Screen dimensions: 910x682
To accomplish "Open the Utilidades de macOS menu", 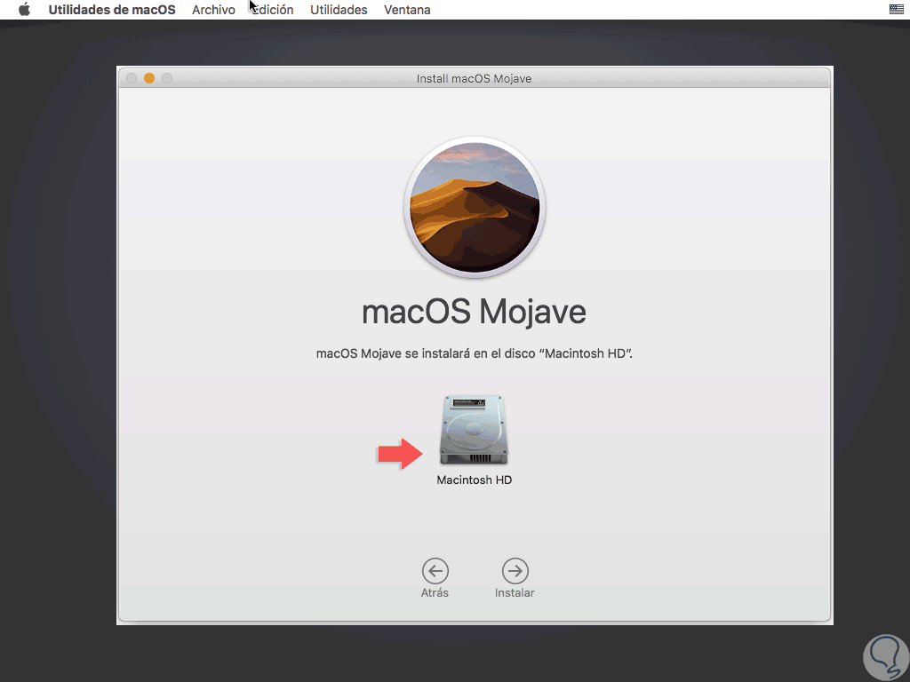I will [x=112, y=10].
